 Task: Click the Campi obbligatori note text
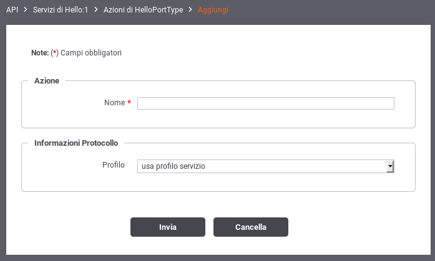point(91,53)
